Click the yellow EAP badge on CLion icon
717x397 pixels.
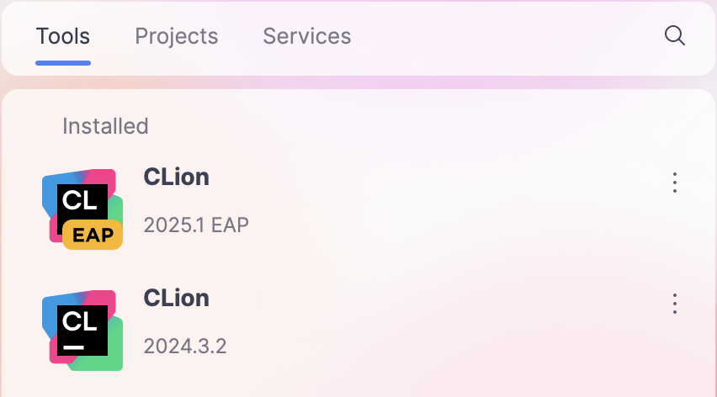click(x=93, y=235)
